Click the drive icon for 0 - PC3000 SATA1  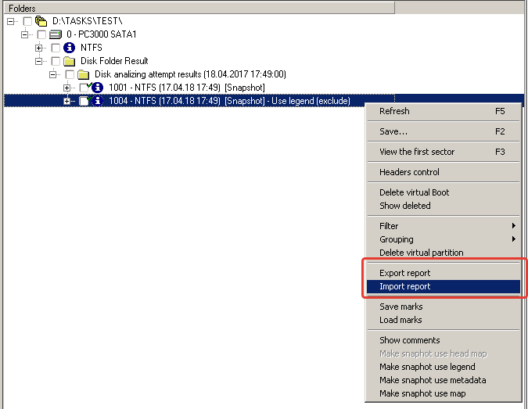(x=56, y=34)
